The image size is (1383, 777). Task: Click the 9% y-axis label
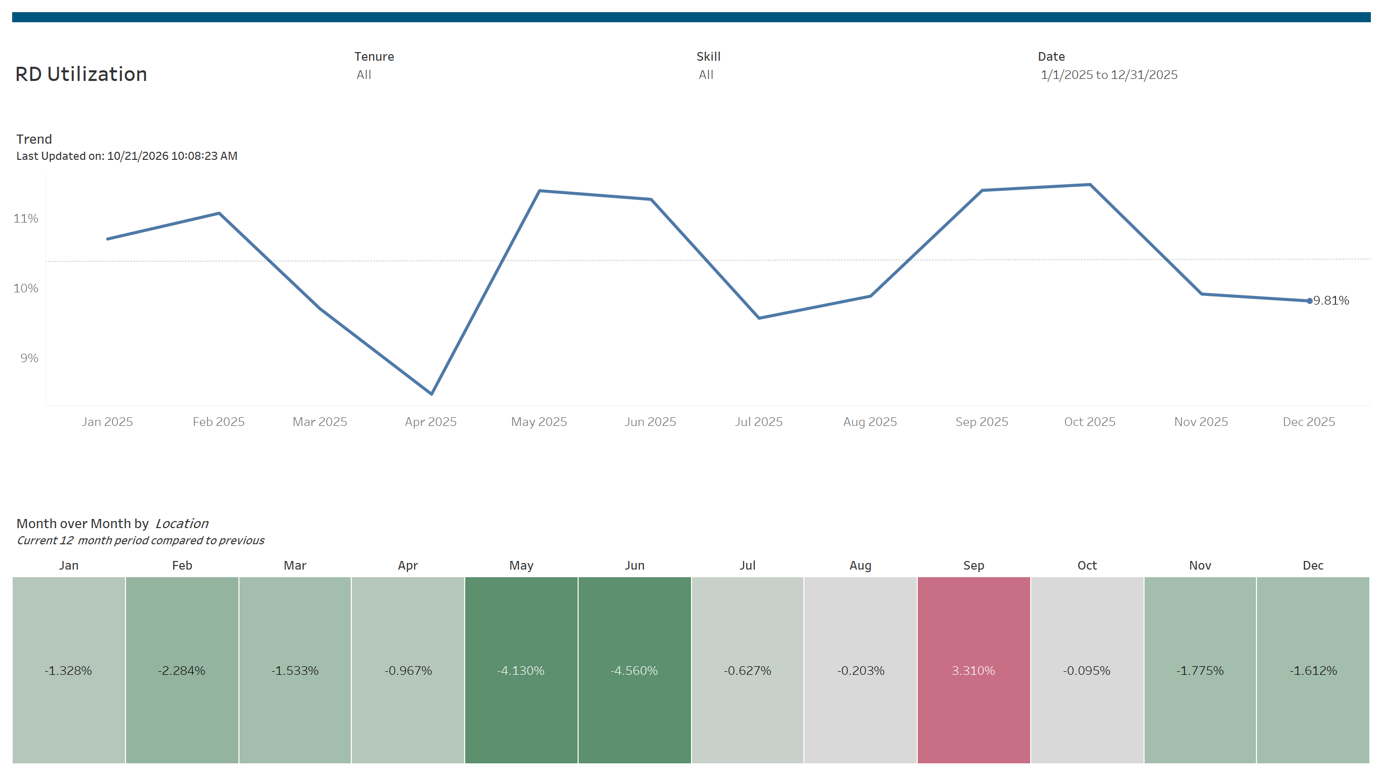[x=29, y=358]
